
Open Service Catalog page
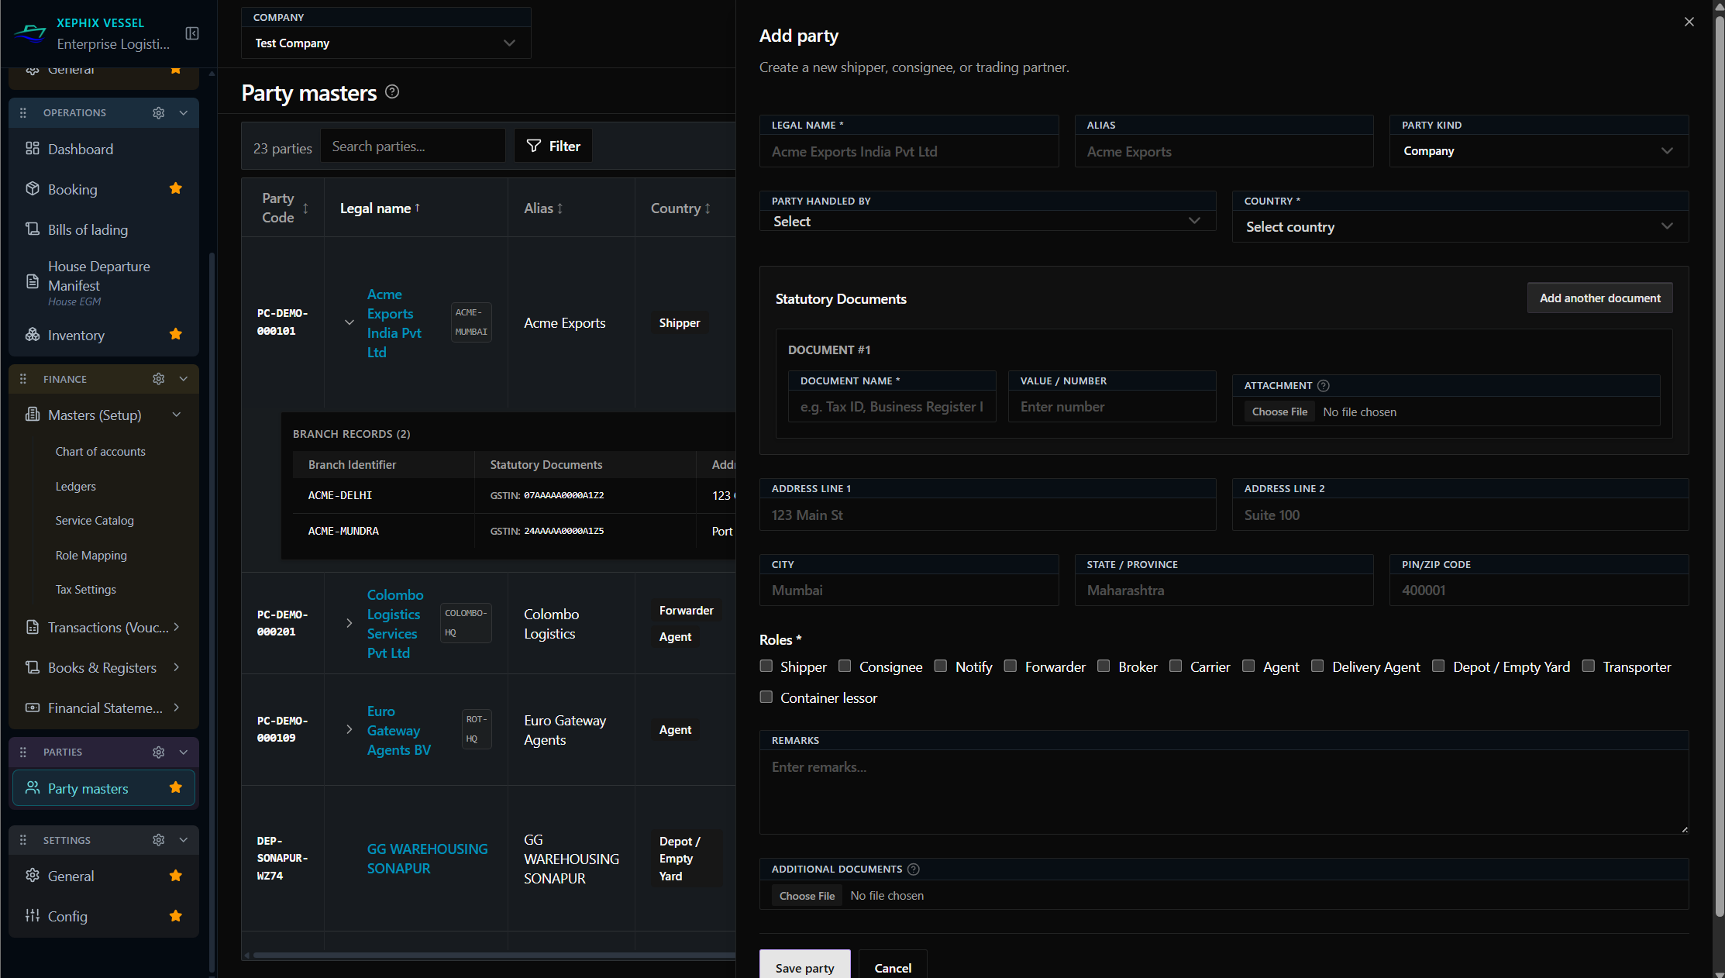95,520
